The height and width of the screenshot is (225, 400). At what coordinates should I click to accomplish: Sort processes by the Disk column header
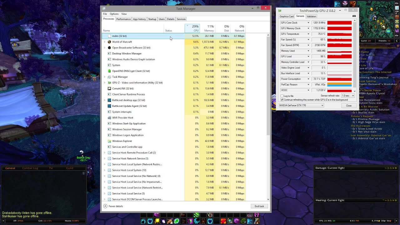[x=222, y=28]
